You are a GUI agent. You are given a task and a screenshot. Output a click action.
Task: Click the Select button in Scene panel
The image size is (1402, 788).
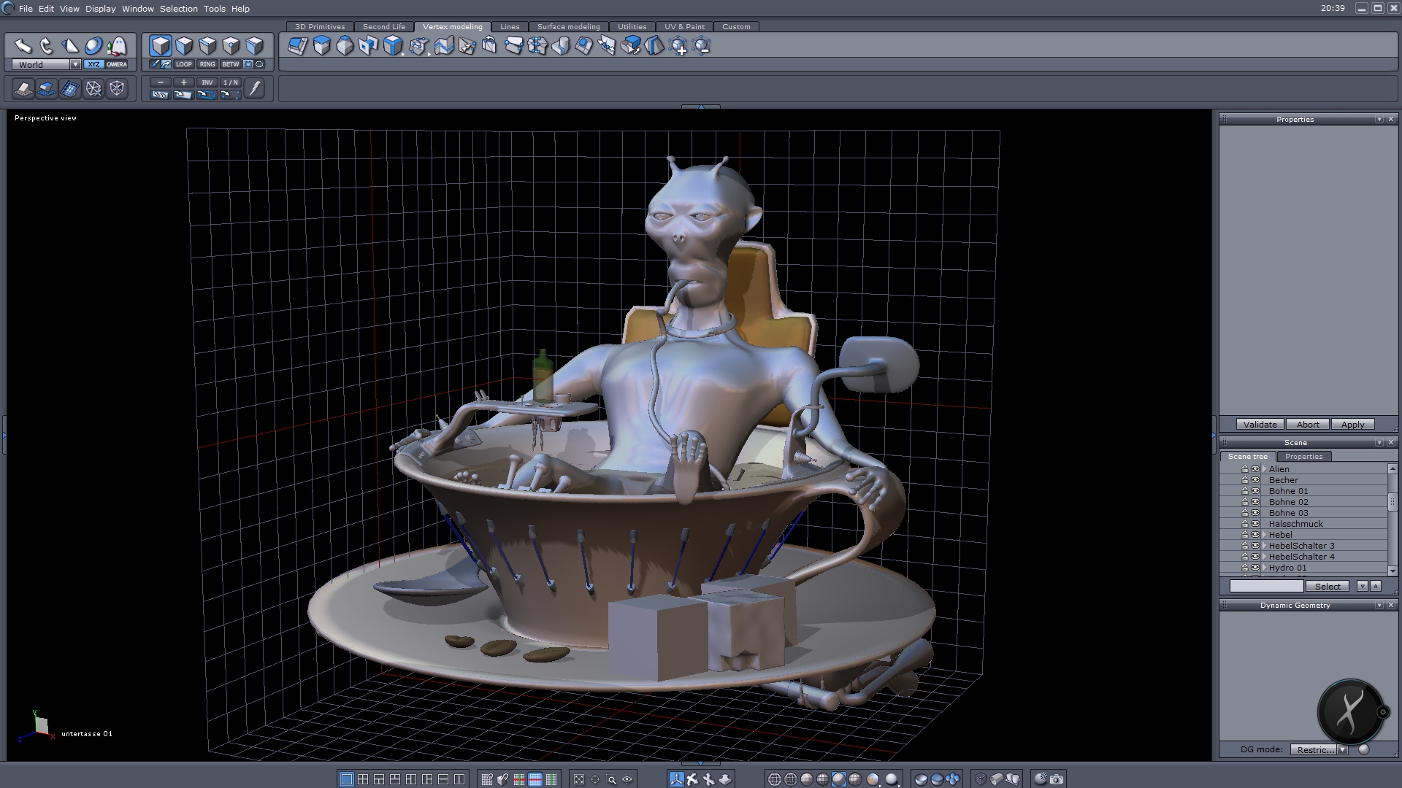pos(1327,586)
